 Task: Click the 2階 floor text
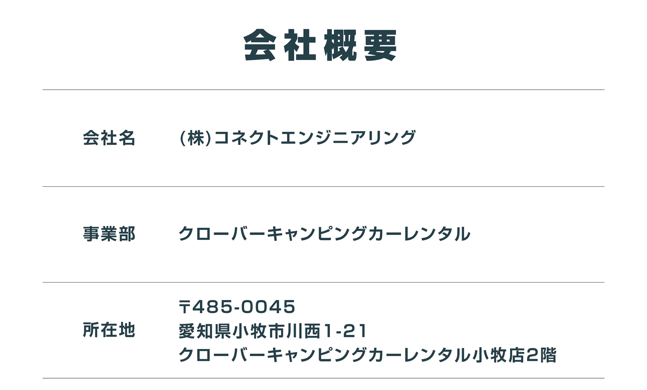coord(541,355)
